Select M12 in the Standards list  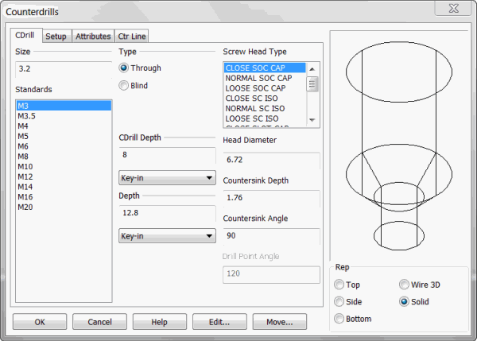(x=64, y=176)
